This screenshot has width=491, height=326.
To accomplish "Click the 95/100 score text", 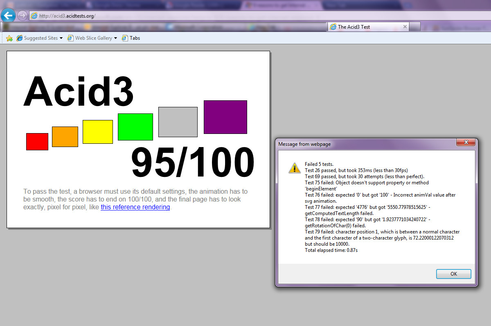I will (193, 163).
